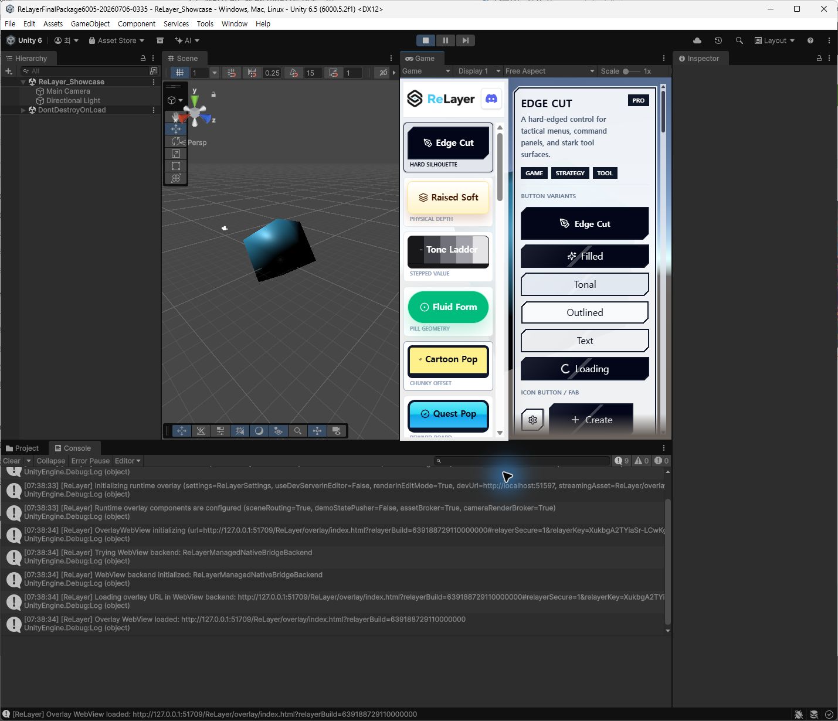Screen dimensions: 838x721
Task: Switch to the Project tab
Action: pos(22,448)
